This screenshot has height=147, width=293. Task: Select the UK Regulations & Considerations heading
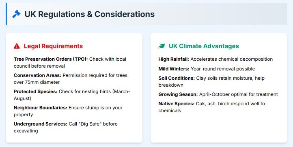click(x=90, y=14)
